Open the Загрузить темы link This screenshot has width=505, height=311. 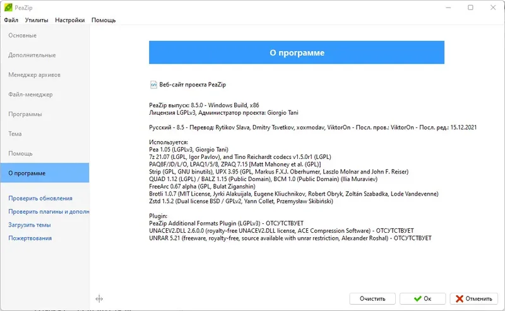pyautogui.click(x=30, y=225)
